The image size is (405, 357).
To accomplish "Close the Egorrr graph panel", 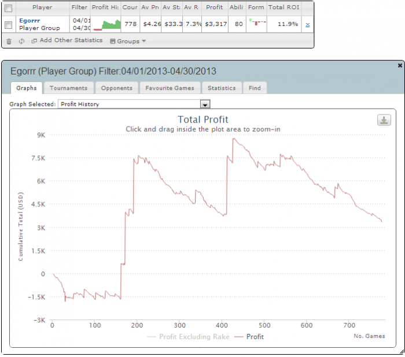I will click(400, 65).
